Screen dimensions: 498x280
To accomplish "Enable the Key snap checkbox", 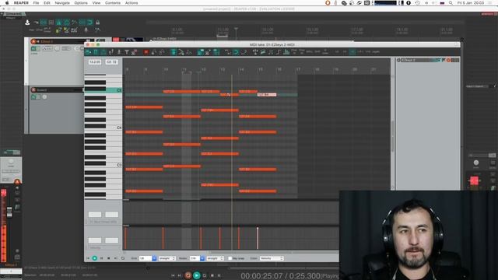I will click(230, 258).
